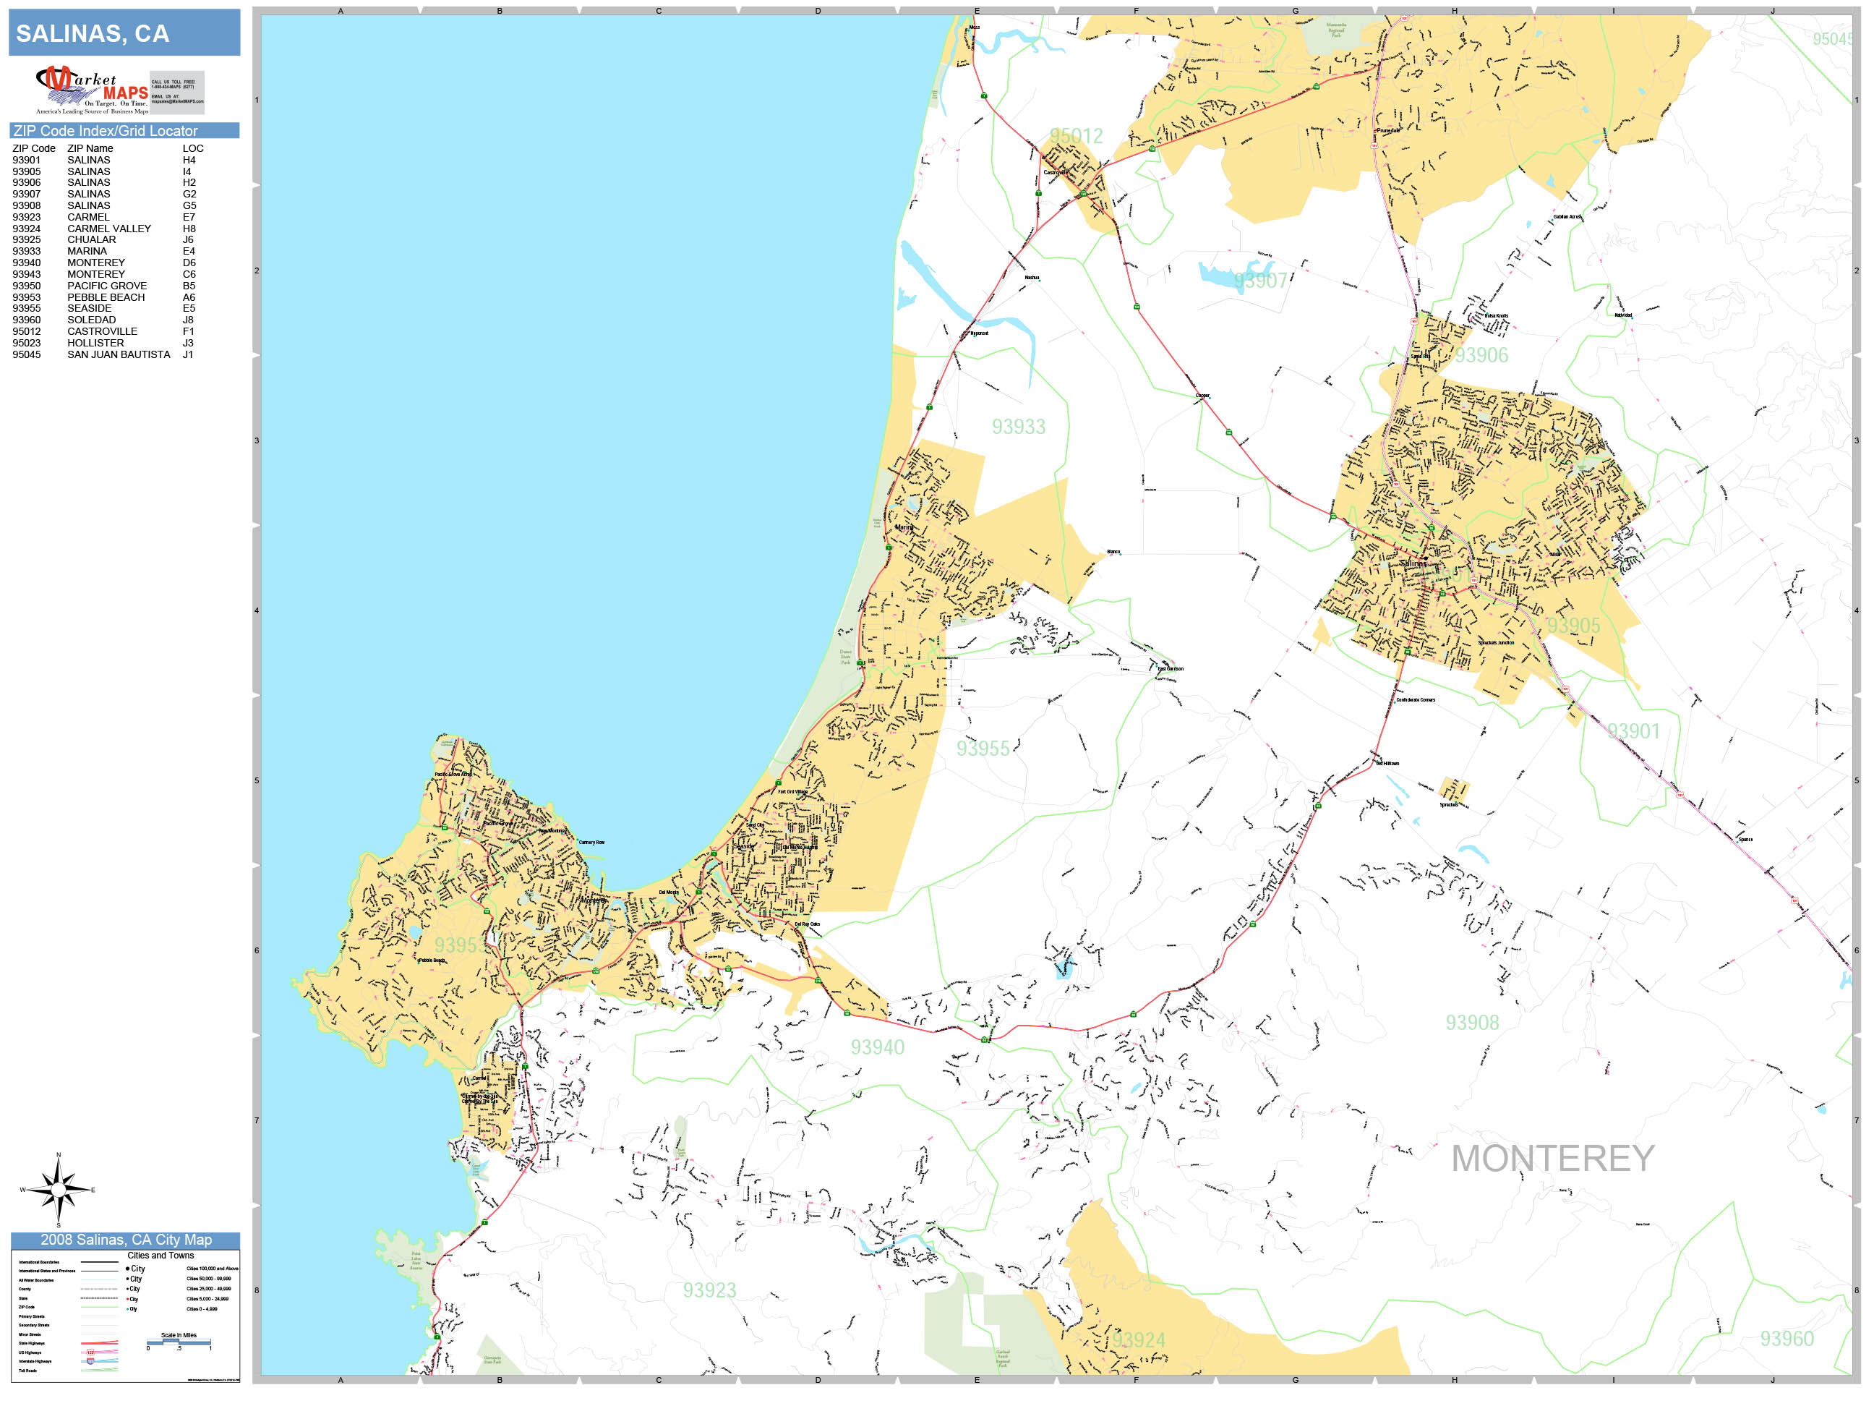Screen dimensions: 1874x1406
Task: Click the Scale in Miles bar
Action: (x=179, y=1342)
